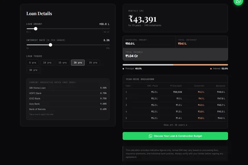Click the Interest Rate slider handle

tap(50, 45)
